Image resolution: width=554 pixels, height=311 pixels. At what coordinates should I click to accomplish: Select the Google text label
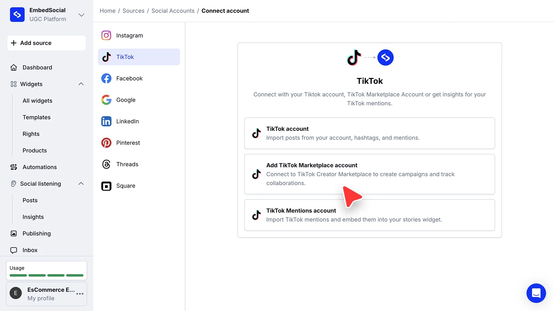coord(126,100)
